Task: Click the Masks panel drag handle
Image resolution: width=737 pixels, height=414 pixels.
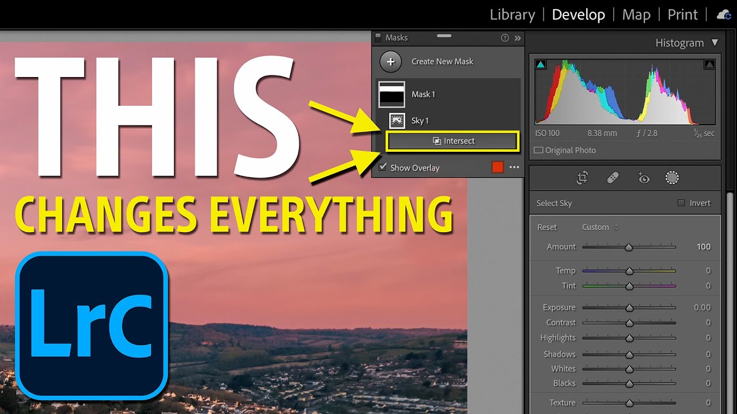Action: tap(445, 36)
